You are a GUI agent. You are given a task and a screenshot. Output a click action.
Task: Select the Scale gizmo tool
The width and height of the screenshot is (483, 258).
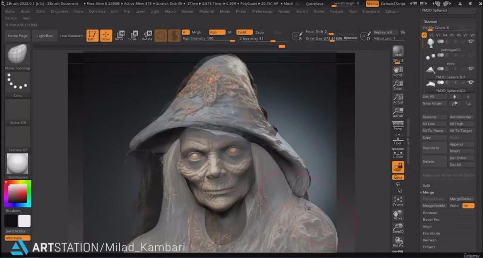point(133,36)
